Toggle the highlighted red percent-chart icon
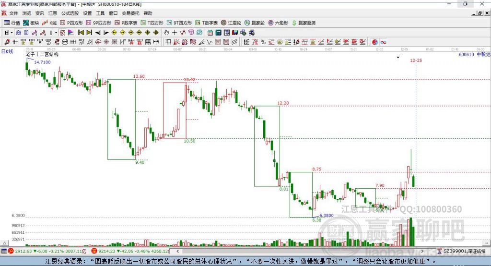This screenshot has width=491, height=266. click(x=63, y=33)
